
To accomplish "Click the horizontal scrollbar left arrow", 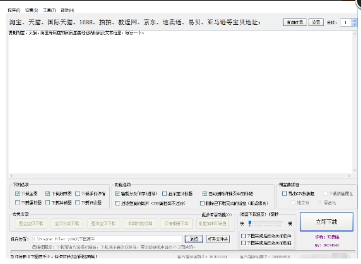I will coord(11,176).
